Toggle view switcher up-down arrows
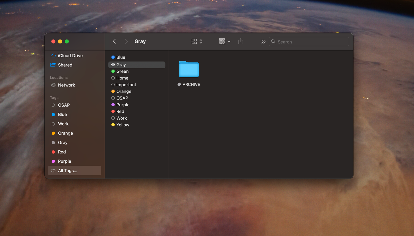 pos(201,41)
